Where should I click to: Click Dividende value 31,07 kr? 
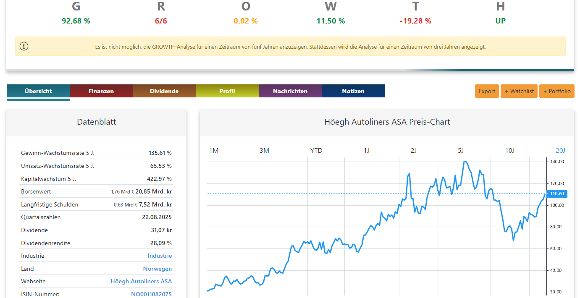point(160,230)
